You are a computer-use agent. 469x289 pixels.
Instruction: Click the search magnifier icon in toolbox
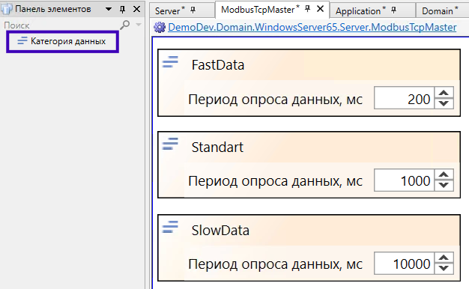(125, 25)
